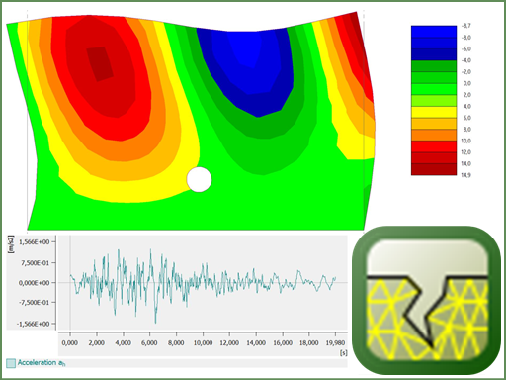The width and height of the screenshot is (506, 380).
Task: Click the y-axis label -1,566E+00
Action: [34, 324]
